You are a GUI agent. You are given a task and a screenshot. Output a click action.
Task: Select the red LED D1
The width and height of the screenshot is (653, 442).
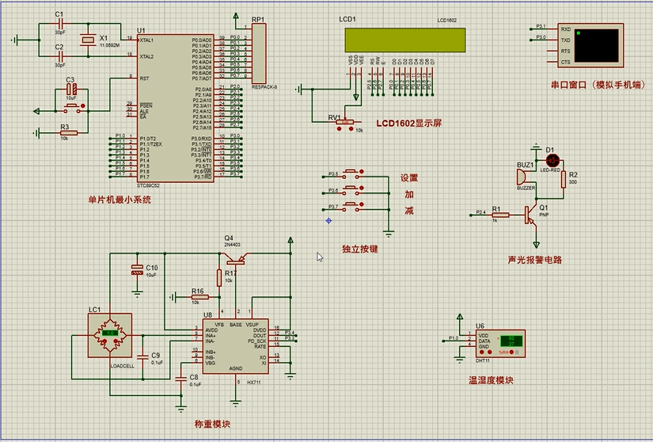[552, 159]
